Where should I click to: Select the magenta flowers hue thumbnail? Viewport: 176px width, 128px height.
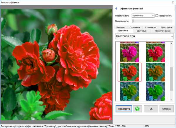[129, 53]
